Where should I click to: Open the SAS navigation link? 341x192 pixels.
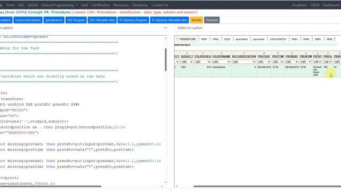coord(21,5)
